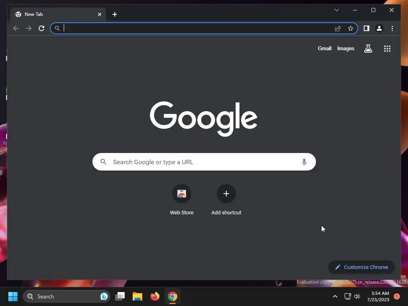Open the Google Images link
The width and height of the screenshot is (408, 306).
click(x=345, y=48)
